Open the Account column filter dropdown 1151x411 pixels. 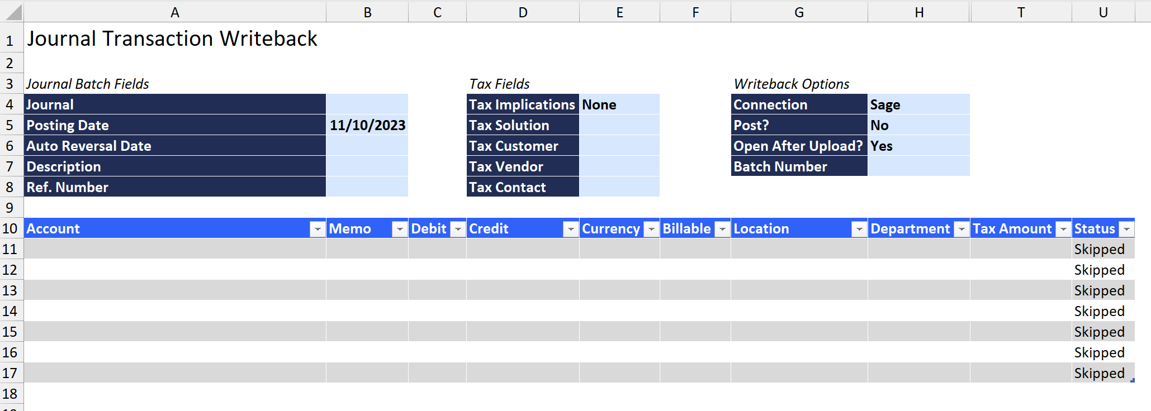318,229
